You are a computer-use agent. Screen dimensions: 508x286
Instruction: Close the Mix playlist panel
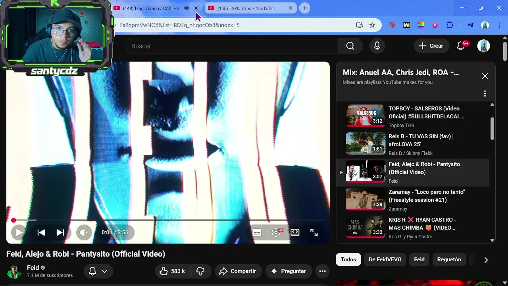(485, 76)
